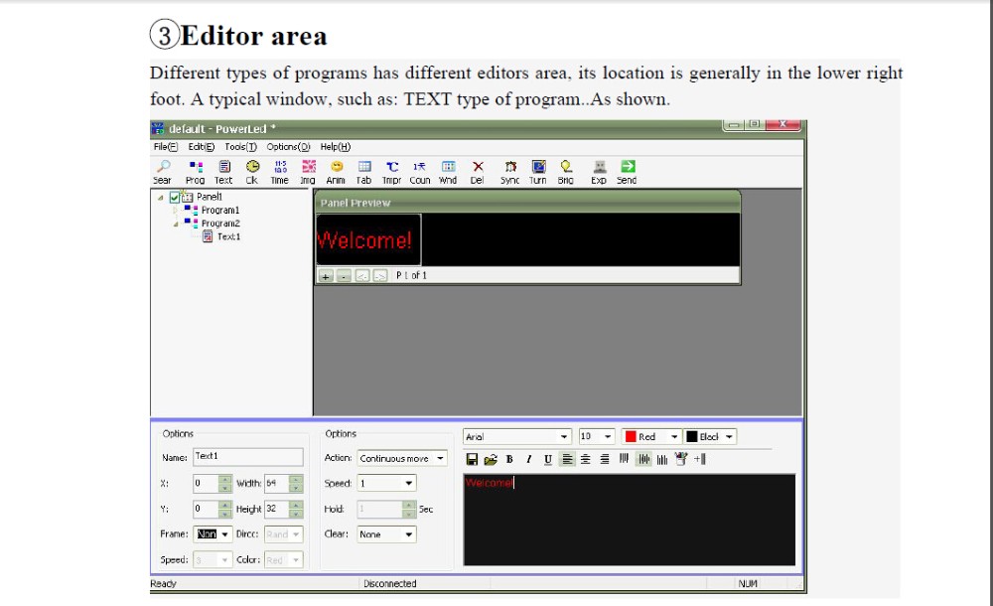Select the Anim animation tool icon
Image resolution: width=993 pixels, height=606 pixels.
click(337, 168)
